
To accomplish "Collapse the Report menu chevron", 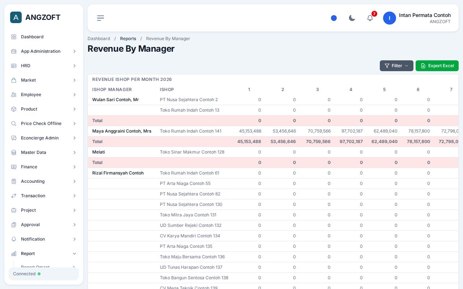I will [75, 254].
